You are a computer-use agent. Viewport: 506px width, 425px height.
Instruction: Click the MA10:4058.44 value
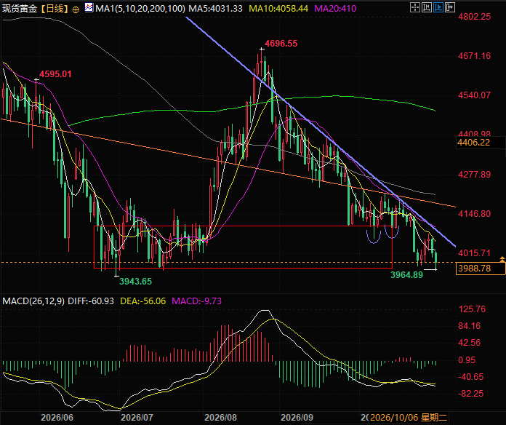[279, 9]
